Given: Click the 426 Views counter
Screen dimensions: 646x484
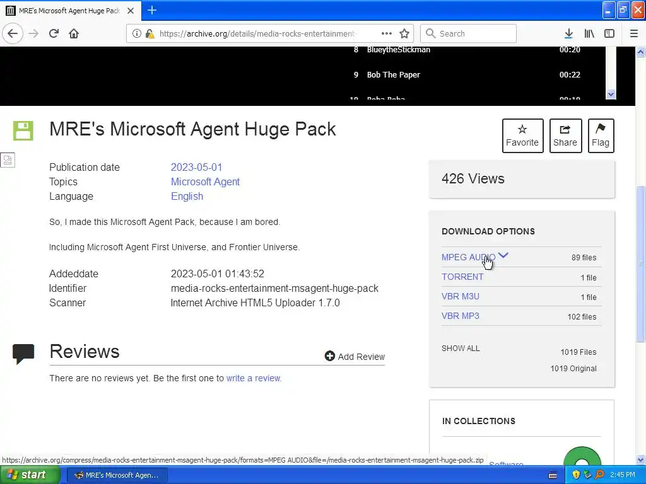Looking at the screenshot, I should 473,178.
